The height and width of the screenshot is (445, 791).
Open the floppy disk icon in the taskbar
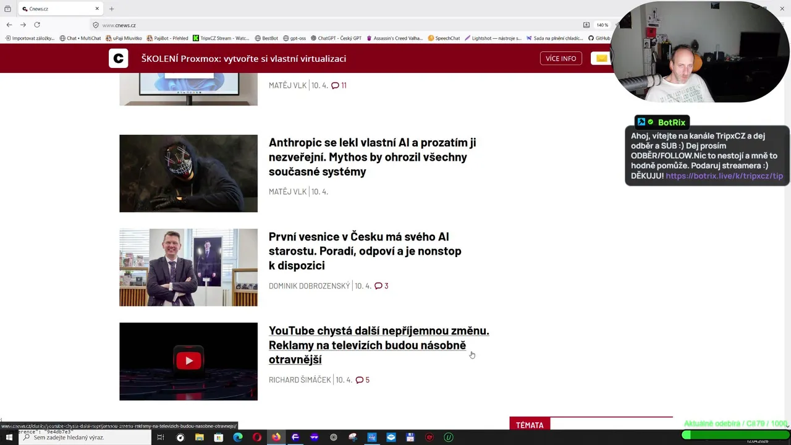pyautogui.click(x=410, y=438)
